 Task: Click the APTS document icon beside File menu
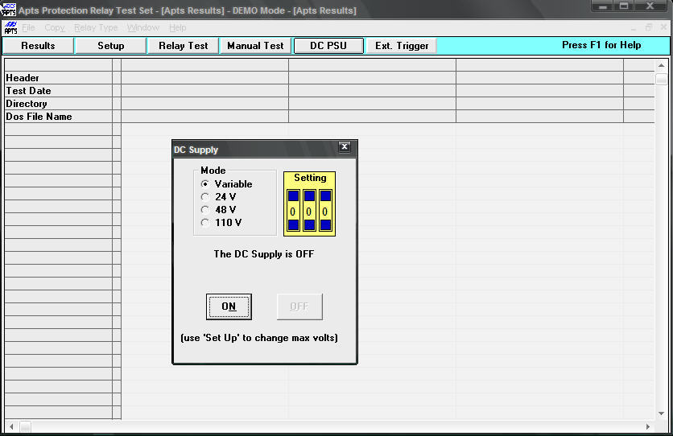pos(10,27)
